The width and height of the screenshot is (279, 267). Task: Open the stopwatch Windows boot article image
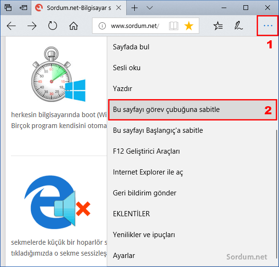tap(58, 74)
